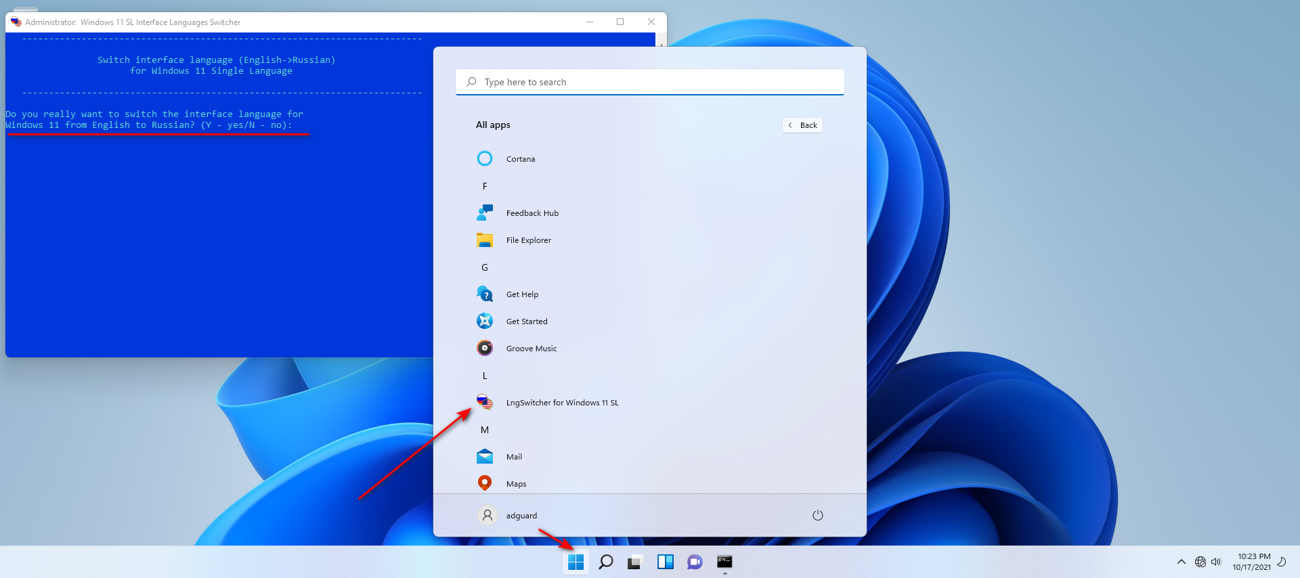This screenshot has width=1300, height=578.
Task: Click the Feedback Hub label
Action: 532,213
